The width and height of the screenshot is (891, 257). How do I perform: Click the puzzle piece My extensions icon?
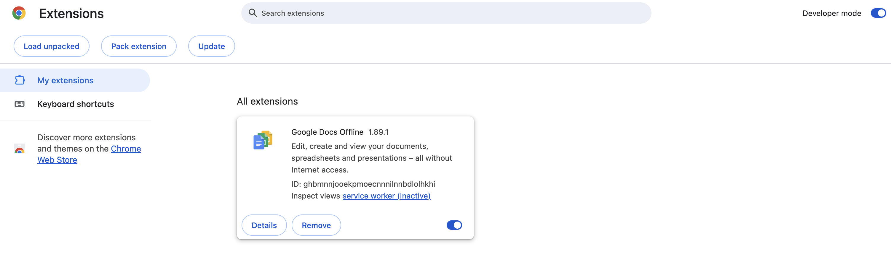(20, 80)
